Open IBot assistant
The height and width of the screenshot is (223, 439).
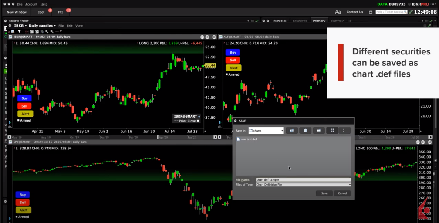(x=41, y=12)
